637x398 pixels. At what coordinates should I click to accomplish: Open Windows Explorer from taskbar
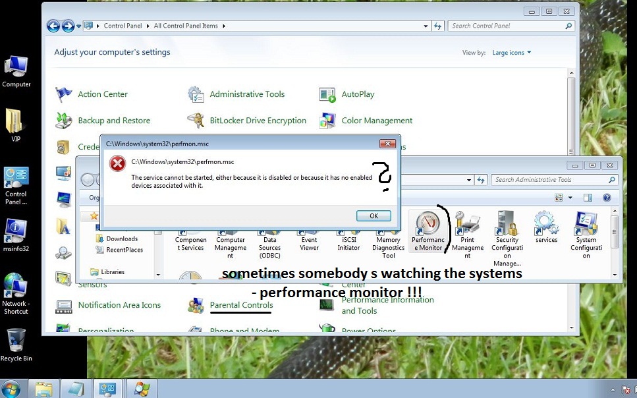click(44, 389)
